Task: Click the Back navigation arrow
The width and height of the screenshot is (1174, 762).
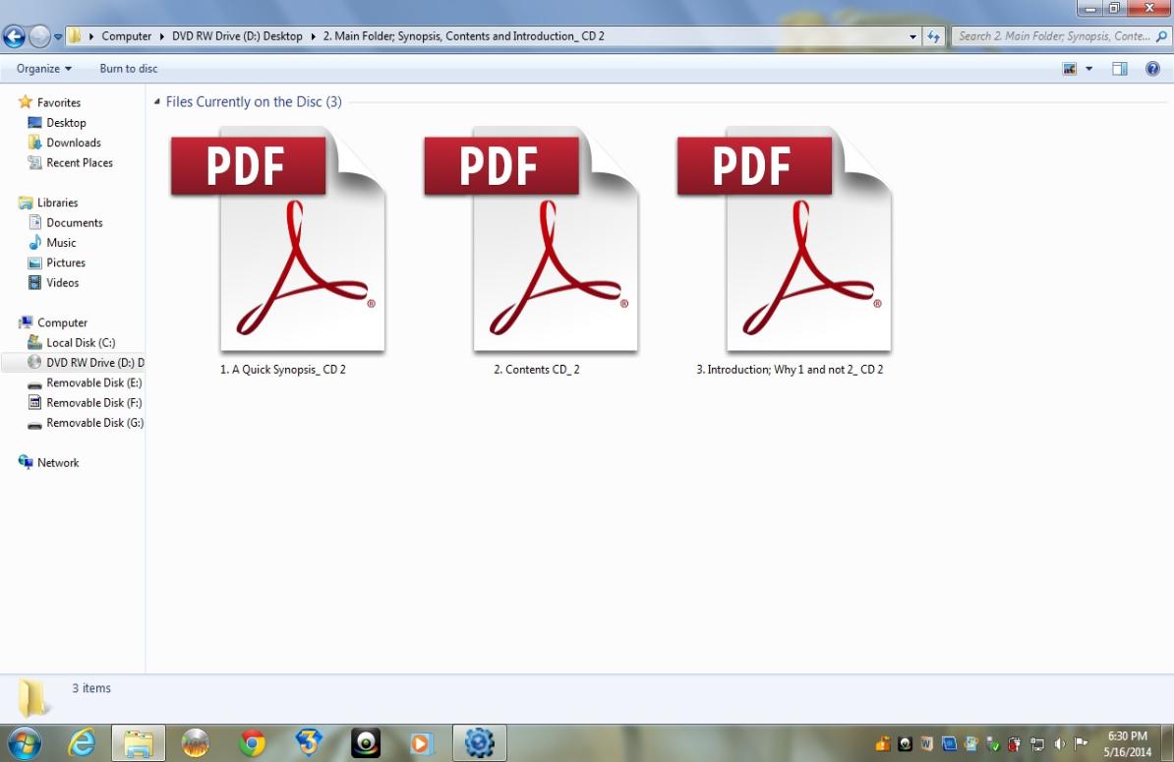Action: (14, 36)
